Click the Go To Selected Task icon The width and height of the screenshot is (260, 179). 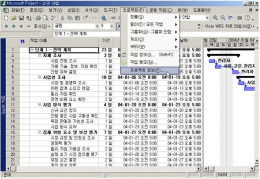click(230, 18)
